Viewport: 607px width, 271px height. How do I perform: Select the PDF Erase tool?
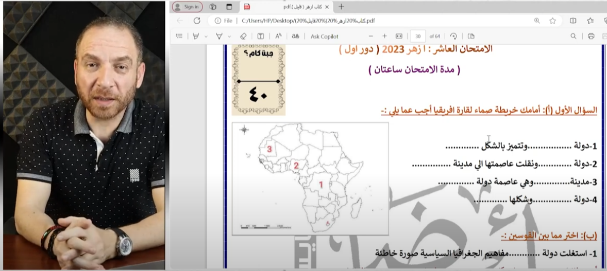243,36
